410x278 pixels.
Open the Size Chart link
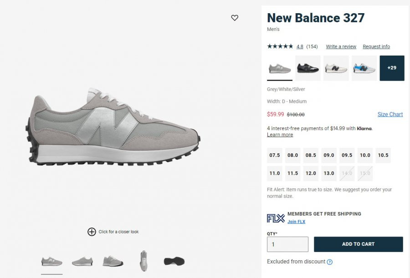click(x=390, y=114)
